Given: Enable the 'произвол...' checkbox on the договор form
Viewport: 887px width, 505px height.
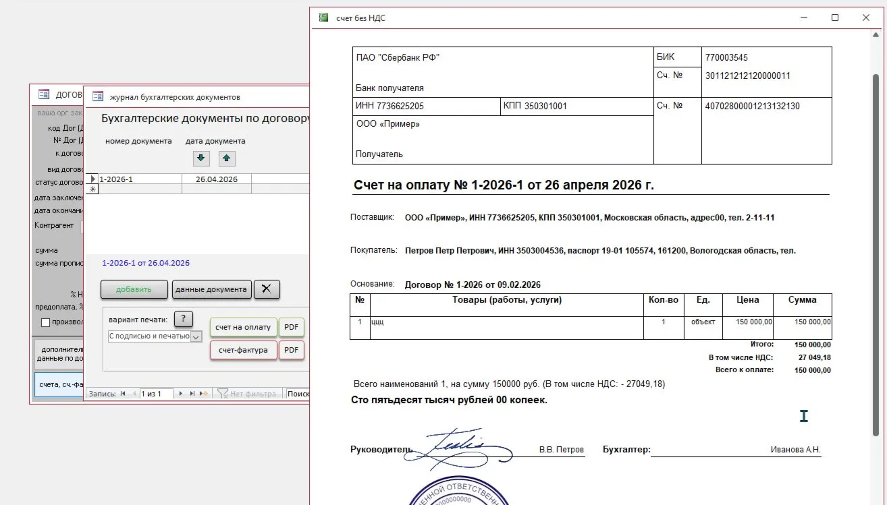Looking at the screenshot, I should point(45,322).
